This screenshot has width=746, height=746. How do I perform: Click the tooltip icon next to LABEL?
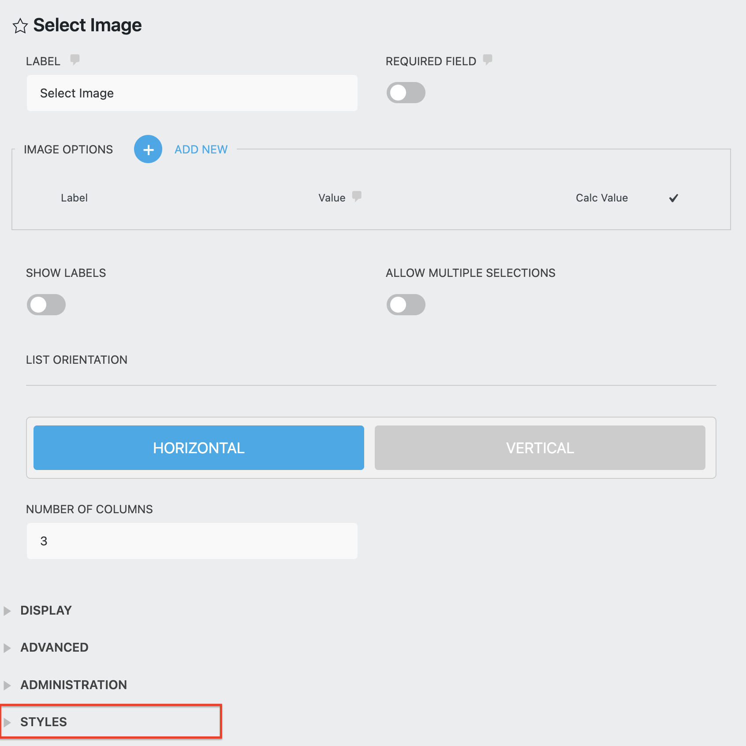click(75, 60)
